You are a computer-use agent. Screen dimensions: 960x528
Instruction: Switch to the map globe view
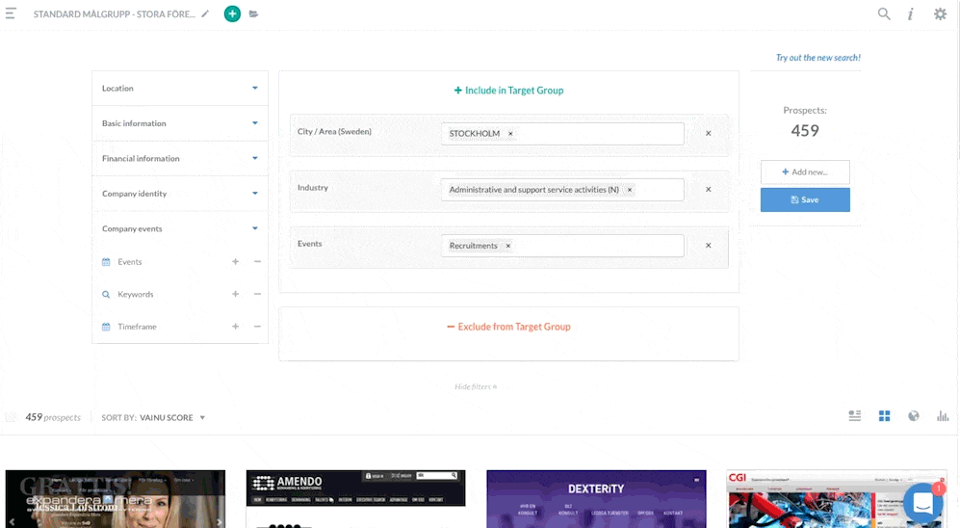[x=913, y=416]
